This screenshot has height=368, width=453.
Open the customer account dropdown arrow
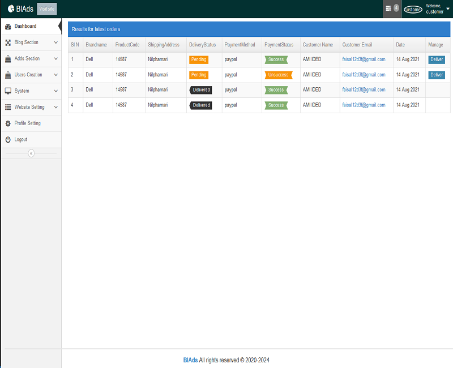(447, 8)
